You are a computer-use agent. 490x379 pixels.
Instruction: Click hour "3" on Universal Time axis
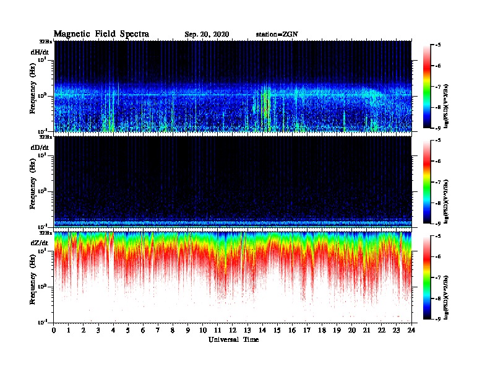tap(99, 330)
